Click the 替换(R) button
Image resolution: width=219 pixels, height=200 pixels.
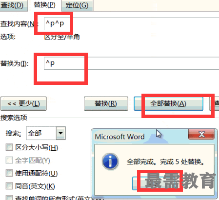click(x=106, y=103)
